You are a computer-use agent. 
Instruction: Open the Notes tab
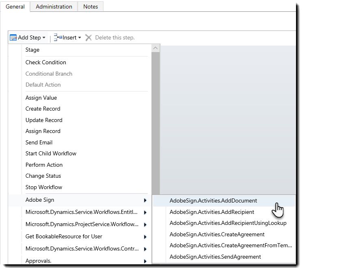pos(91,7)
